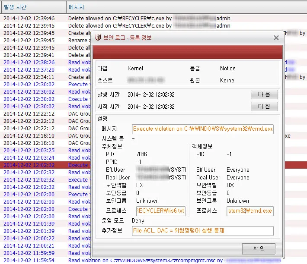Click the 객체정보 프로세스 field with cmd.exe
Screen dimensions: 307x264
click(x=250, y=211)
